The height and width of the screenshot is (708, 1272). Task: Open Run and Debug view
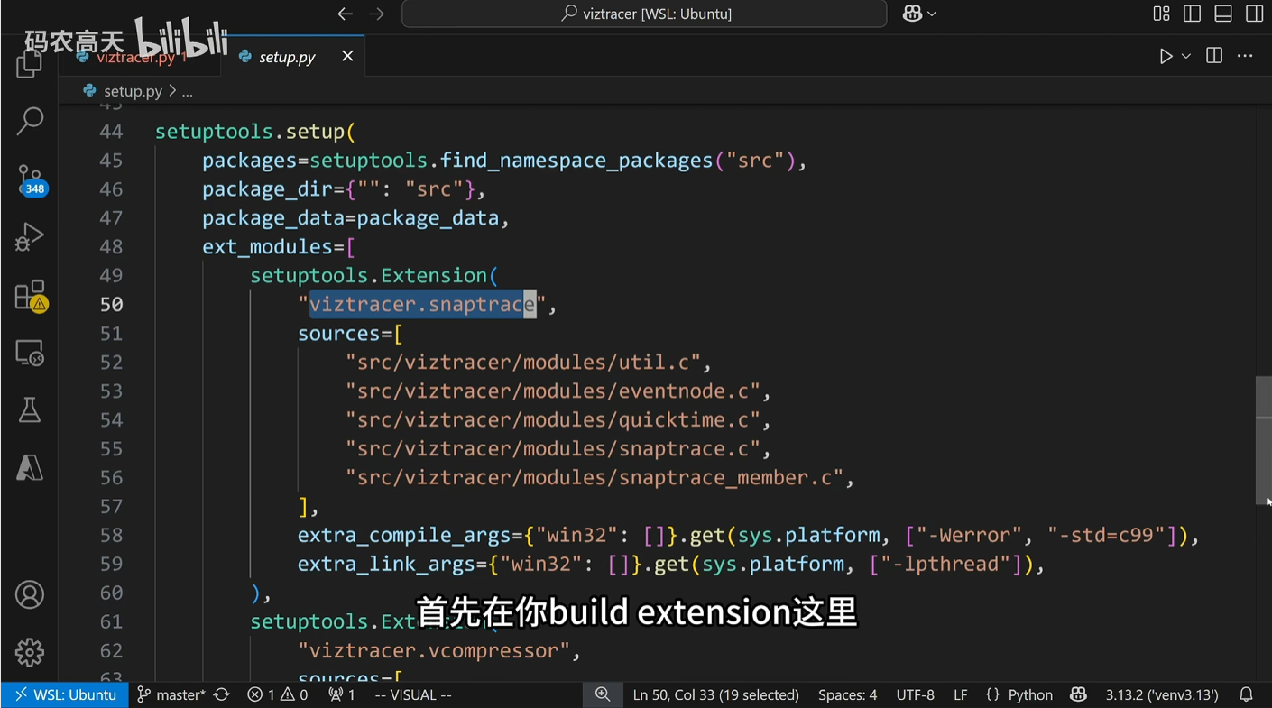tap(30, 237)
